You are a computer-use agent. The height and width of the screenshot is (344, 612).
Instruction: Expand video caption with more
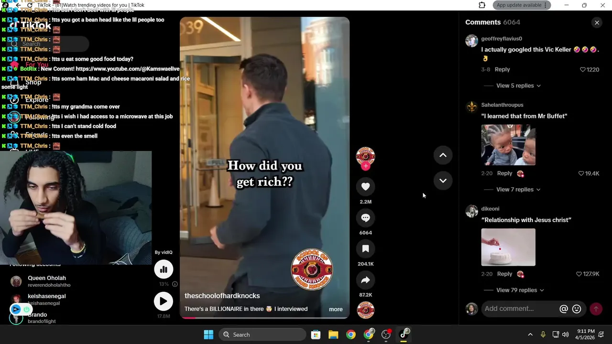tap(336, 309)
